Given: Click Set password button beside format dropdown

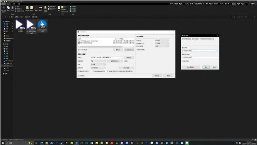Looking at the screenshot, I should pos(115,61).
